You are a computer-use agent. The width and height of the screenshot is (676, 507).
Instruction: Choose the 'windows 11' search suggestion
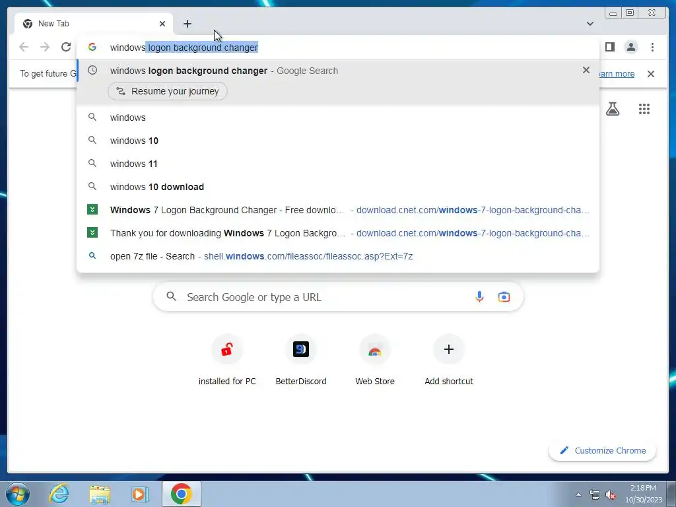click(x=338, y=164)
